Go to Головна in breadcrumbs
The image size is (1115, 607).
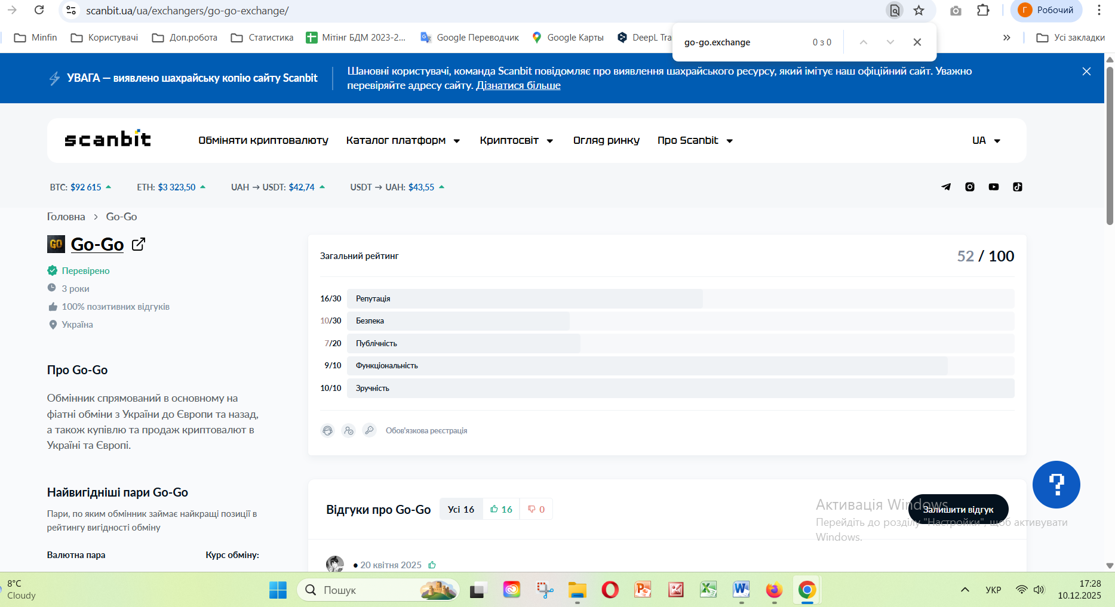pos(66,217)
